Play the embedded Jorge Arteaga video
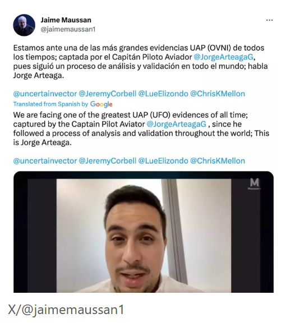 (x=144, y=232)
